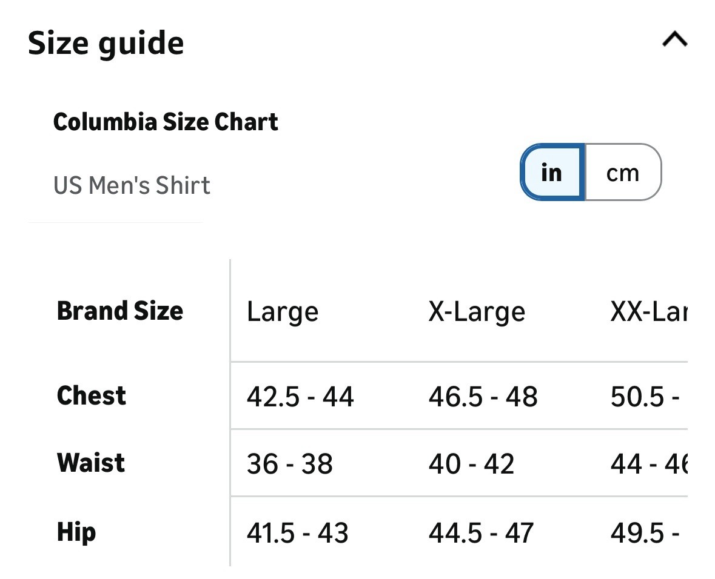Click XX-Large hip value starting 49.5
This screenshot has height=579, width=715.
point(645,533)
